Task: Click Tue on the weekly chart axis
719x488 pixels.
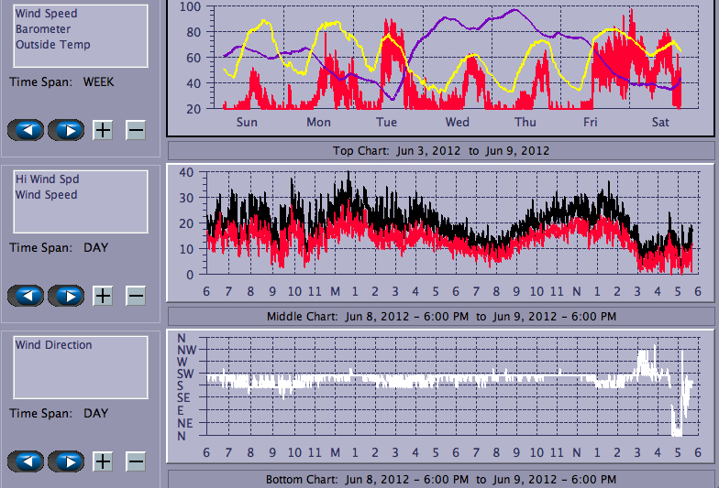Action: (x=387, y=122)
